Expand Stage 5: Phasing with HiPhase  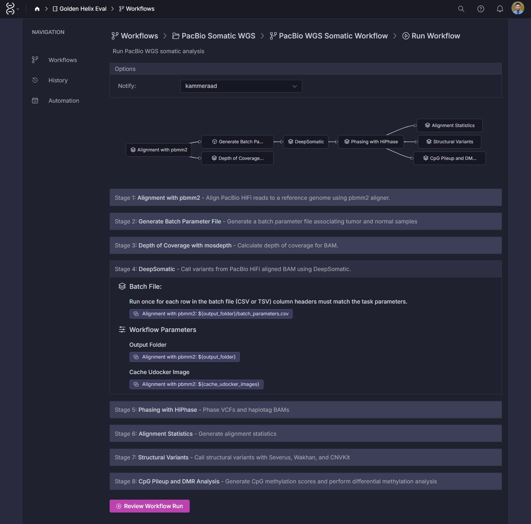click(x=305, y=410)
